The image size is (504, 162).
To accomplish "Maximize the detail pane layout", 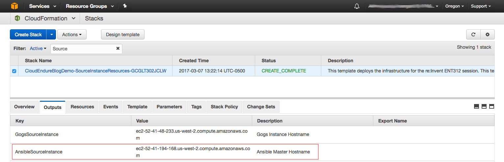I will (491, 106).
